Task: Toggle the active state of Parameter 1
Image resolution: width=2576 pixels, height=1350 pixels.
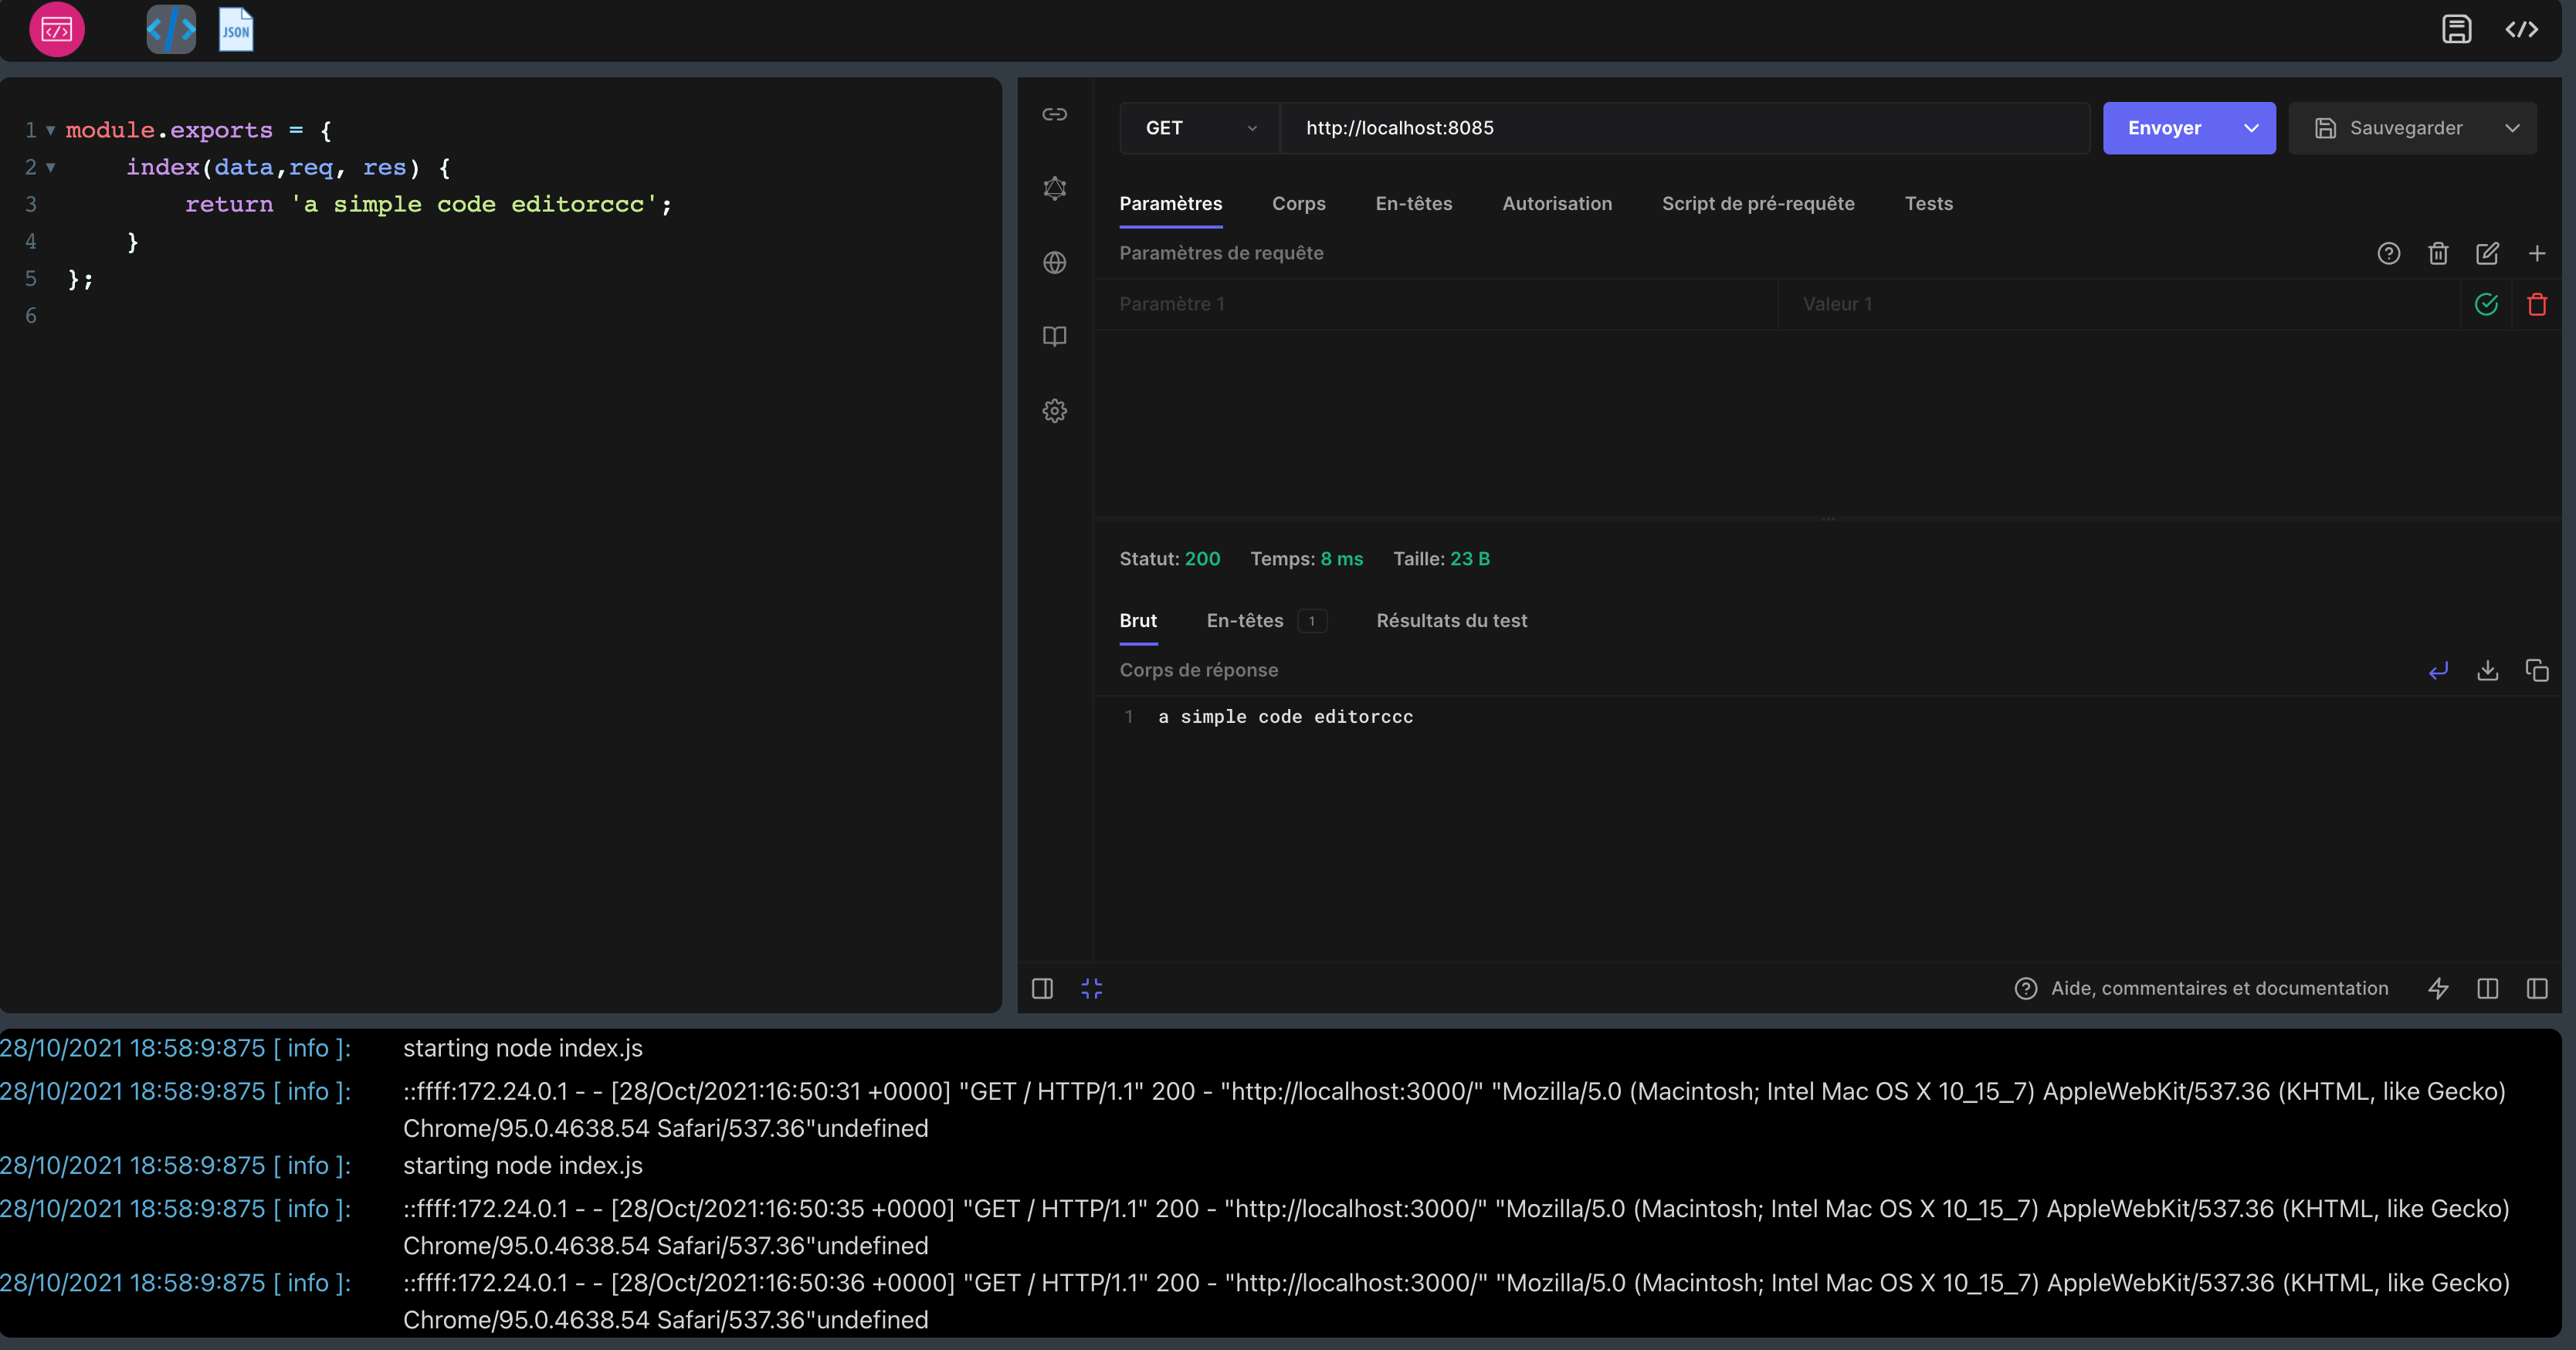Action: 2487,304
